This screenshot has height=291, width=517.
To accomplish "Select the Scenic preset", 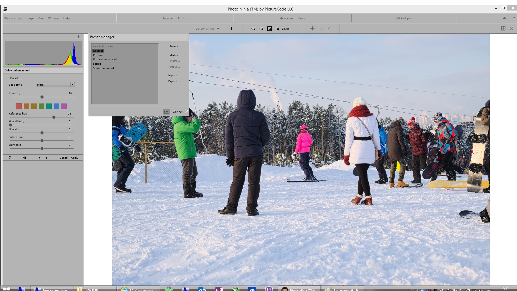I will 97,64.
